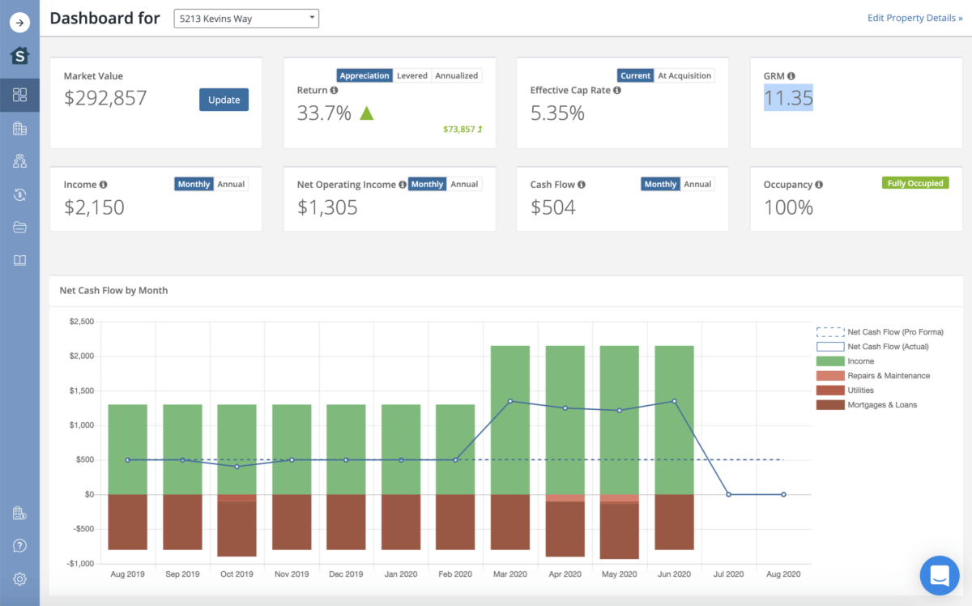
Task: Open the Edit Property Details link
Action: [914, 19]
